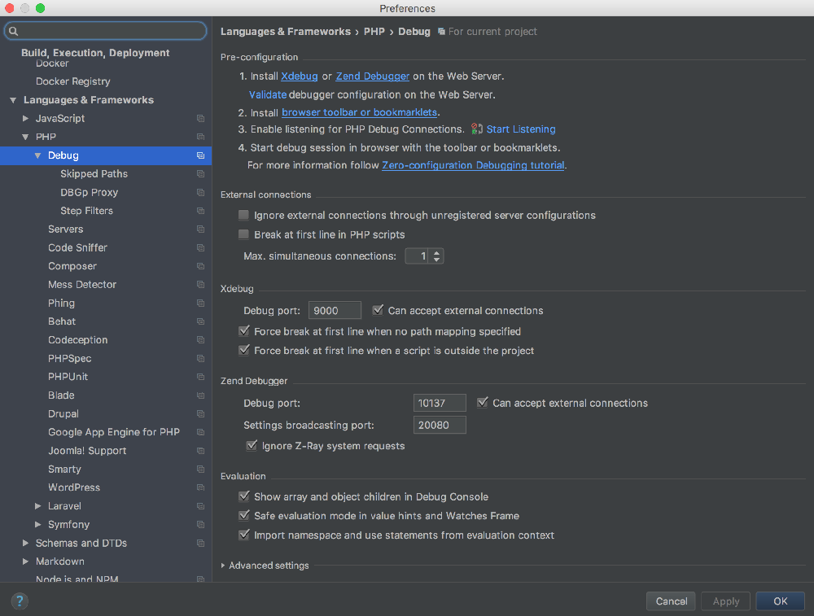
Task: Expand the Laravel tree node
Action: point(38,506)
